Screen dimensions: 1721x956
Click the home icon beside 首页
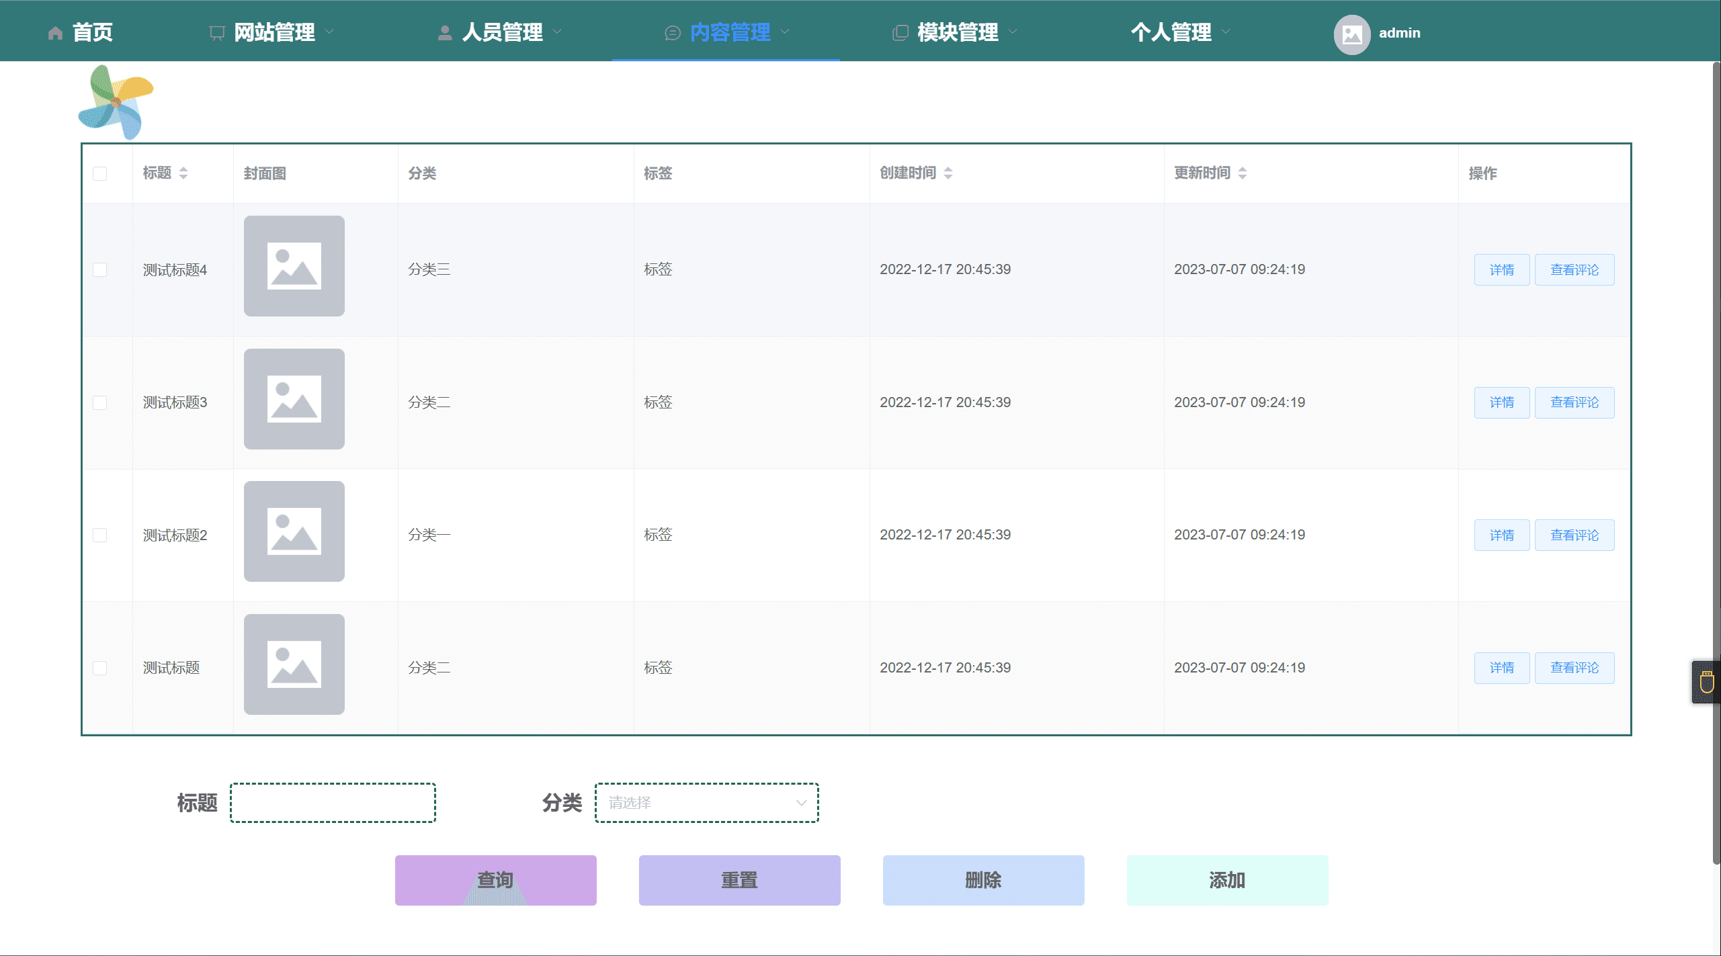[x=55, y=33]
